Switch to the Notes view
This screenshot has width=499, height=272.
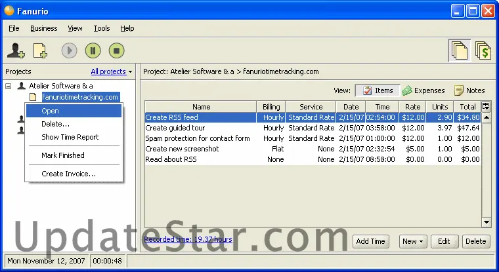[x=469, y=90]
